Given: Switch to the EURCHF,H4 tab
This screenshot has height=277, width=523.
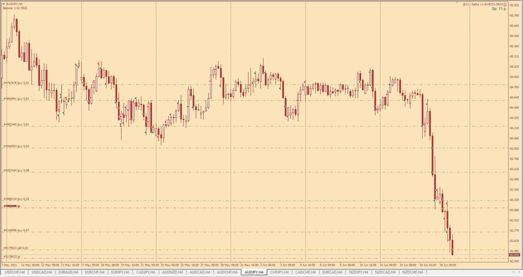Looking at the screenshot, I should (x=95, y=272).
